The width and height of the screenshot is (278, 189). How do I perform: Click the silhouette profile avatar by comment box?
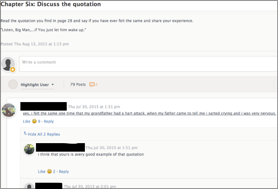click(x=8, y=64)
